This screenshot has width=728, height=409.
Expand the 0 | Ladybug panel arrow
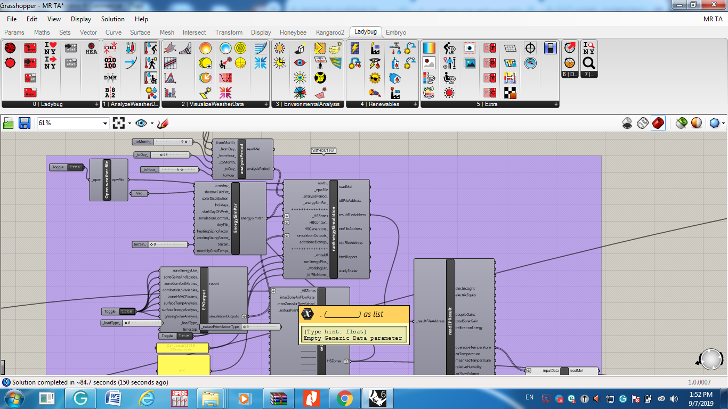tap(96, 104)
